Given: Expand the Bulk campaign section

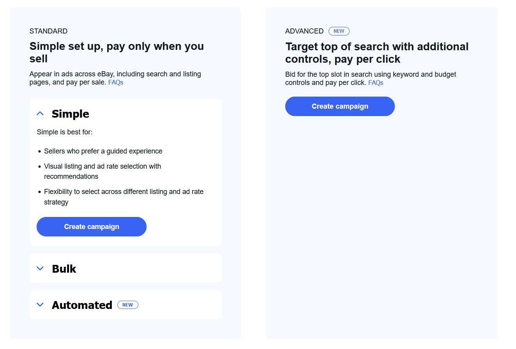Looking at the screenshot, I should (39, 268).
